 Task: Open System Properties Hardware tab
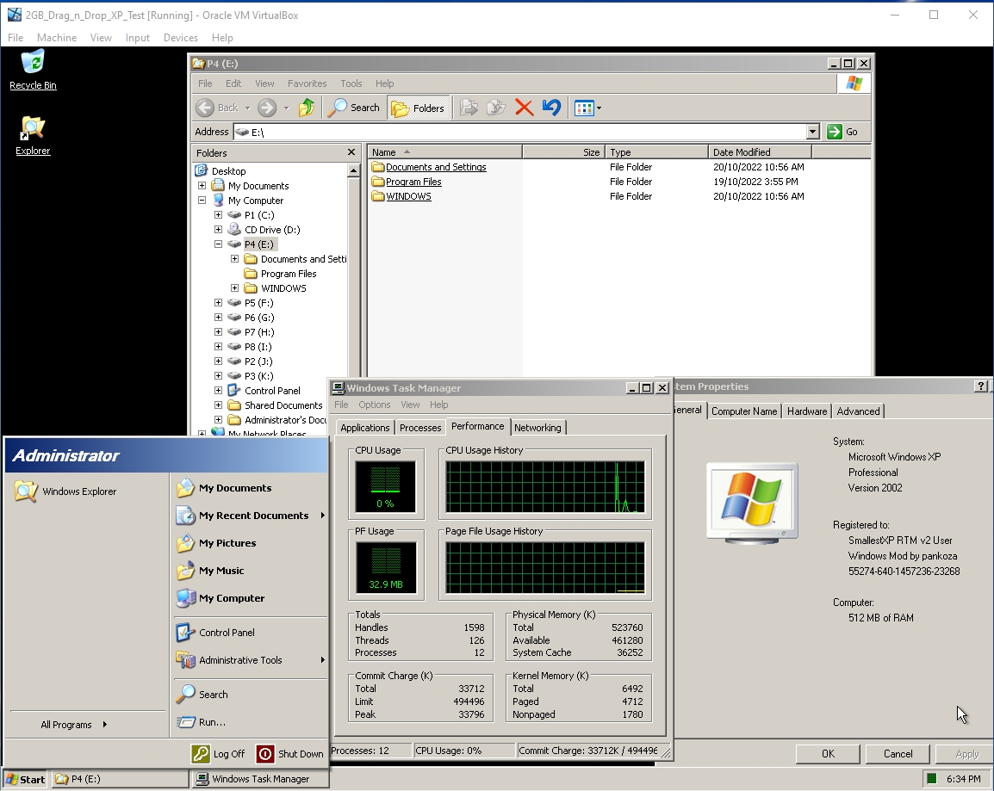(806, 411)
